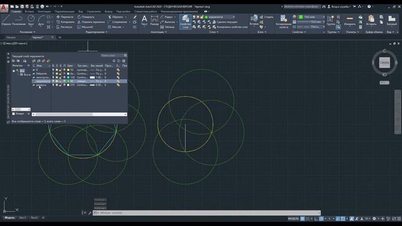Select the Отрезок (Line) tool
Image resolution: width=402 pixels, height=226 pixels.
6,20
